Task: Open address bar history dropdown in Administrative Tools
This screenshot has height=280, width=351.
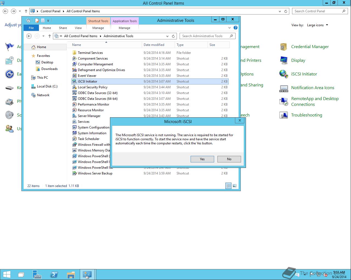Action: pyautogui.click(x=167, y=36)
